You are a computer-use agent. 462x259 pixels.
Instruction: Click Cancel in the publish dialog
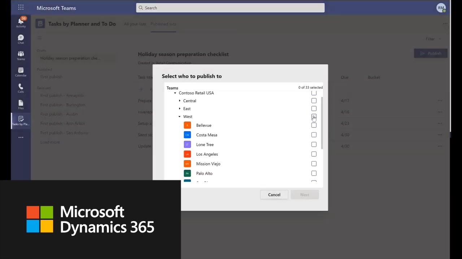[274, 195]
